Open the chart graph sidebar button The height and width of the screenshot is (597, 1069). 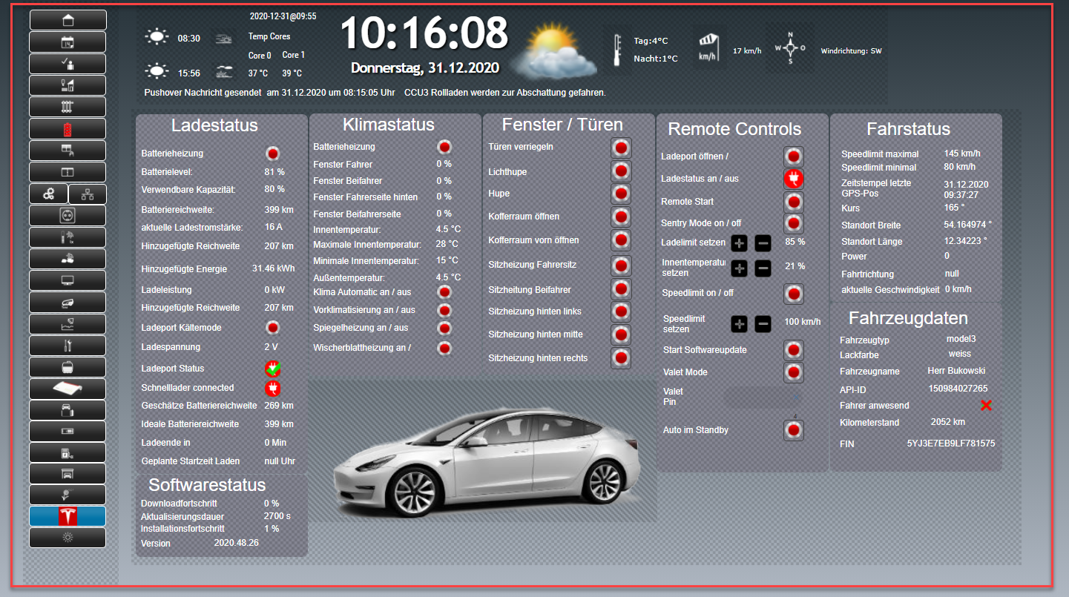point(68,324)
